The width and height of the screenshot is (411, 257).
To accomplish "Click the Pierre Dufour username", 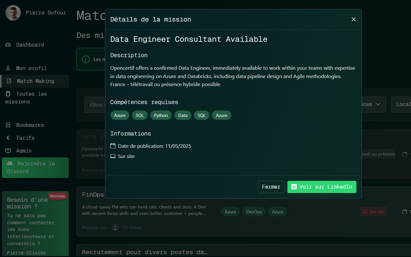I will pyautogui.click(x=46, y=13).
